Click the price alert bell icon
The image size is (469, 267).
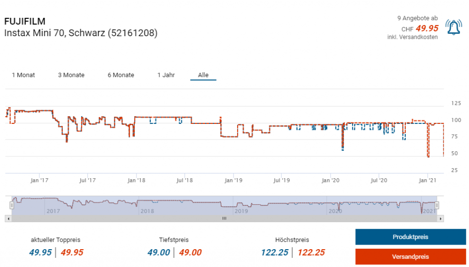[x=453, y=28]
